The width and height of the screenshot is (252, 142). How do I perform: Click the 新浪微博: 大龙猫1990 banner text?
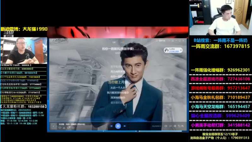pos(24,29)
